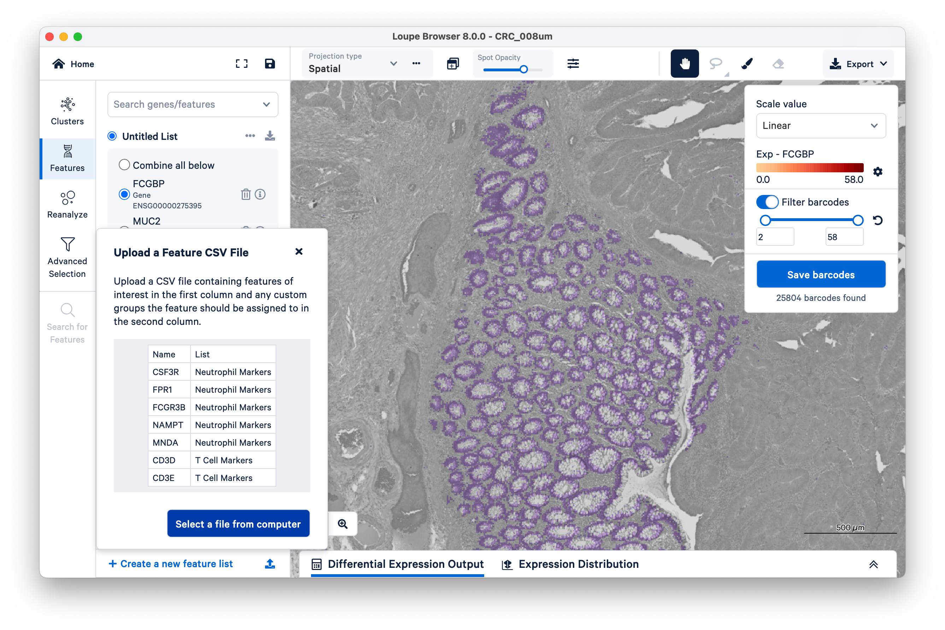Open the Clusters sidebar panel
This screenshot has width=945, height=630.
[67, 112]
